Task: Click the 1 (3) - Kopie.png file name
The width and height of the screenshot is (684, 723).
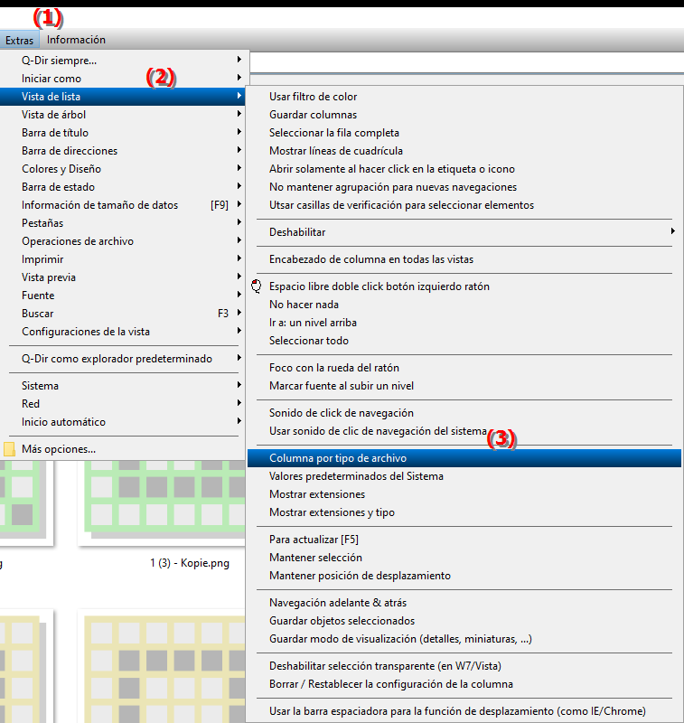Action: [x=190, y=563]
